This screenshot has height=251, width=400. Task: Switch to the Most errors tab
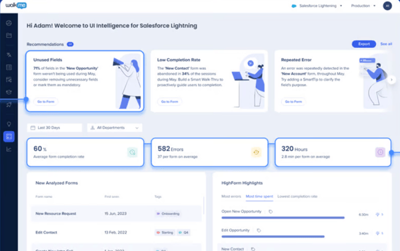point(231,196)
